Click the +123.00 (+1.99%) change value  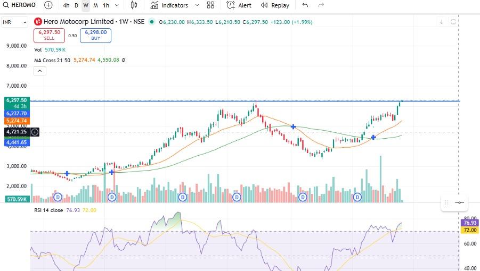tap(291, 22)
